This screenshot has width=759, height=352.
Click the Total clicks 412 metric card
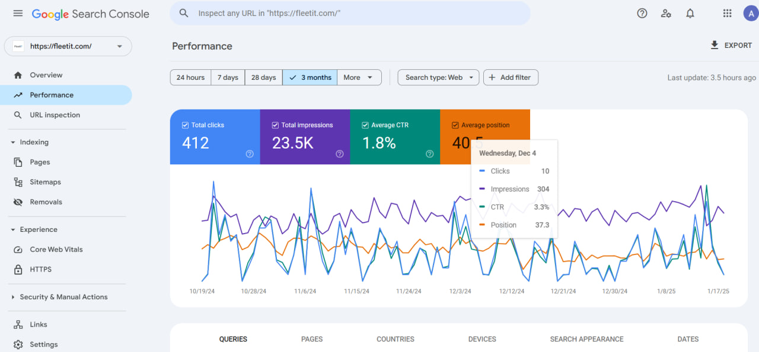[x=215, y=137]
